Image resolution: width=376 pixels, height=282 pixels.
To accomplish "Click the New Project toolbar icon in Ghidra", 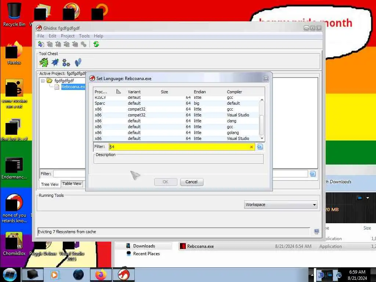I will 41,44.
